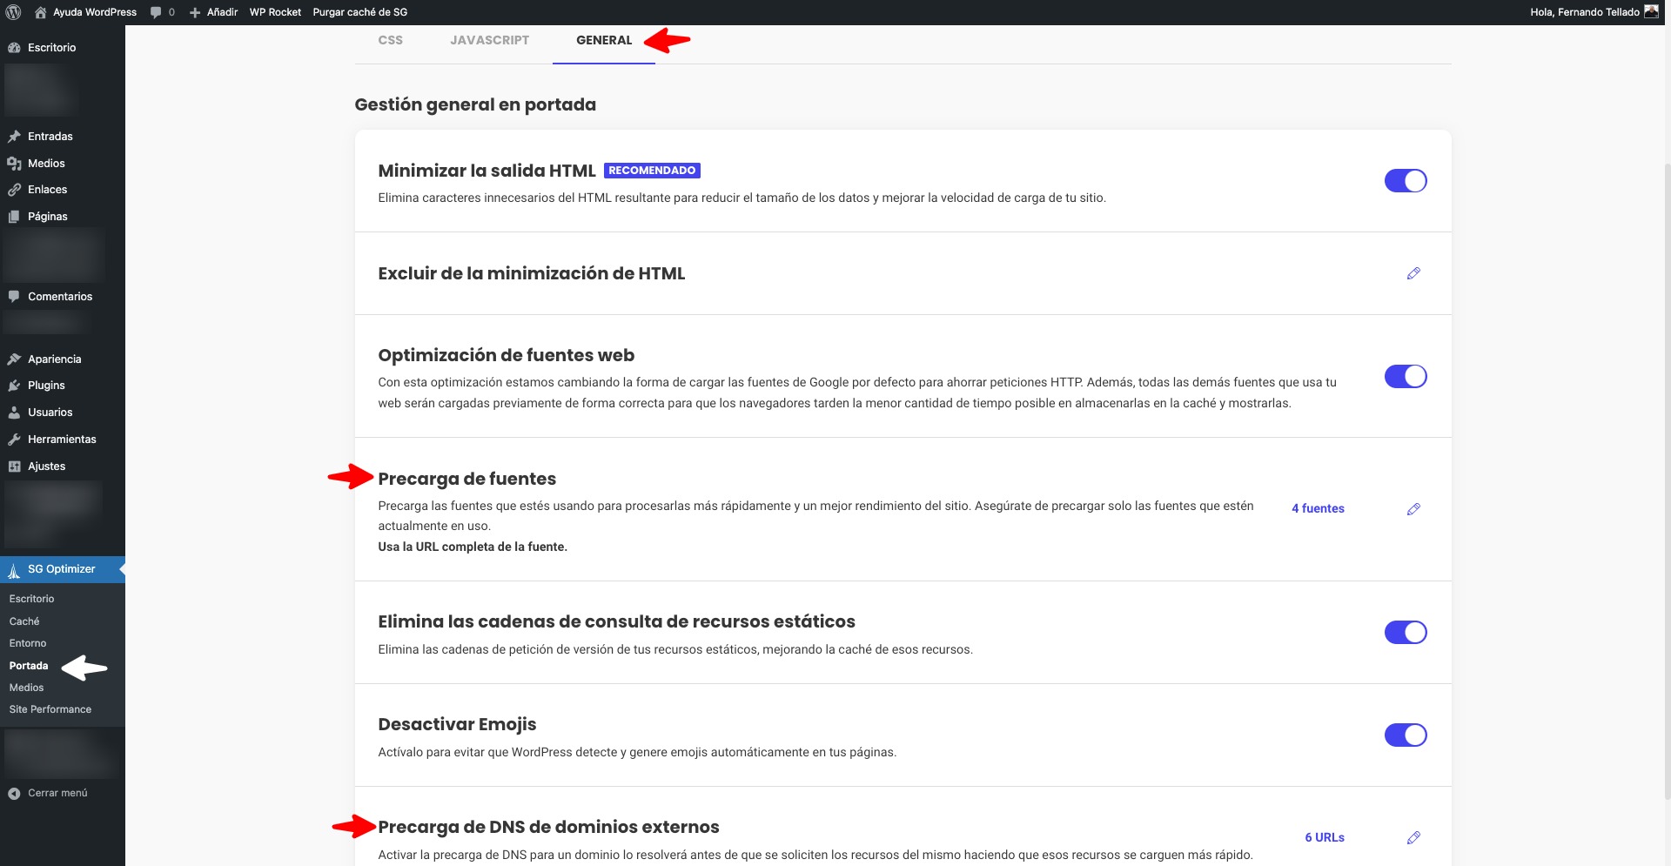Click the pencil icon for Excluir de la minimización de HTML
This screenshot has height=866, width=1671.
1413,273
